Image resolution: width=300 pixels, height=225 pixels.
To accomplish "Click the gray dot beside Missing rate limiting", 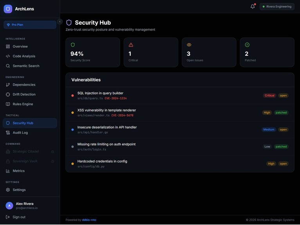I will [x=72, y=146].
